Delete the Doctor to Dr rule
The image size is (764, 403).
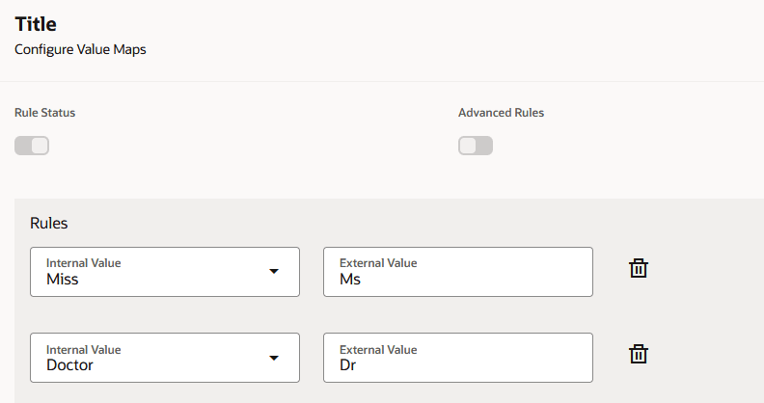click(x=638, y=355)
